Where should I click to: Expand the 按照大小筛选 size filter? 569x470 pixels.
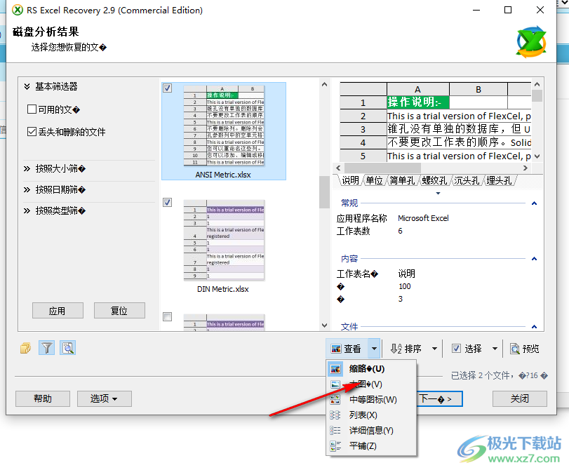point(27,168)
